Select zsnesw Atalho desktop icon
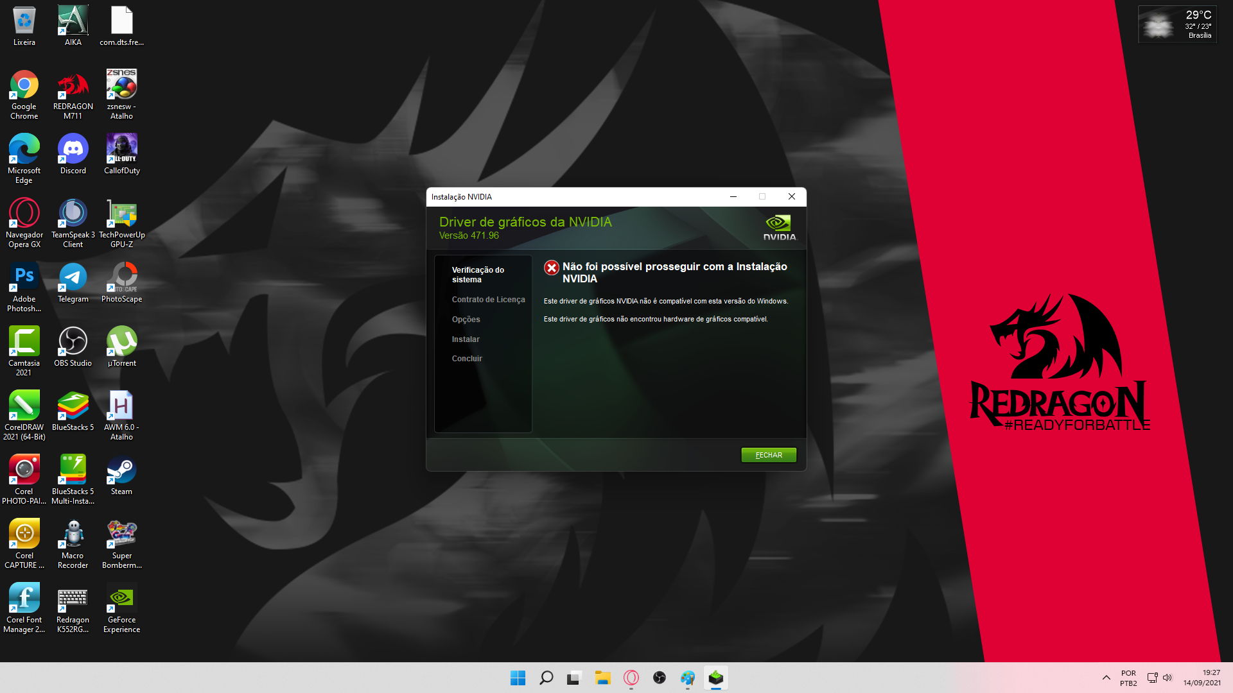1233x693 pixels. click(x=122, y=95)
